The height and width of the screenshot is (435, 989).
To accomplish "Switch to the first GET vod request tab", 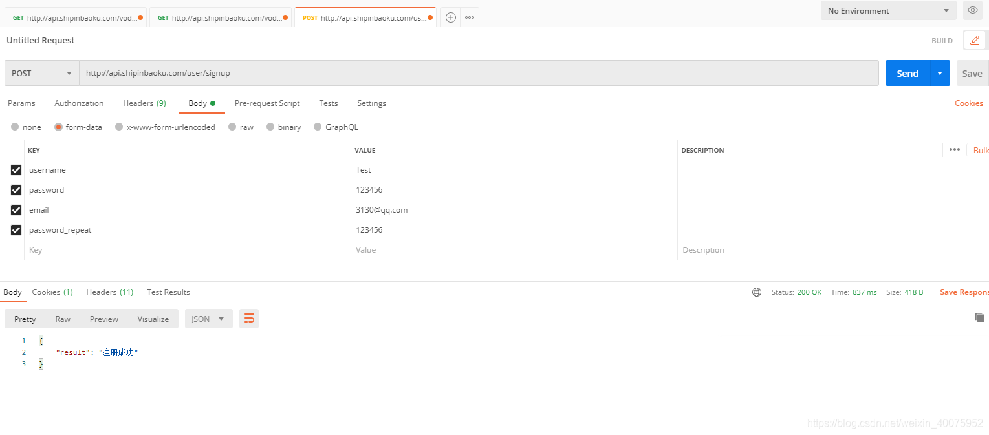I will (x=76, y=17).
